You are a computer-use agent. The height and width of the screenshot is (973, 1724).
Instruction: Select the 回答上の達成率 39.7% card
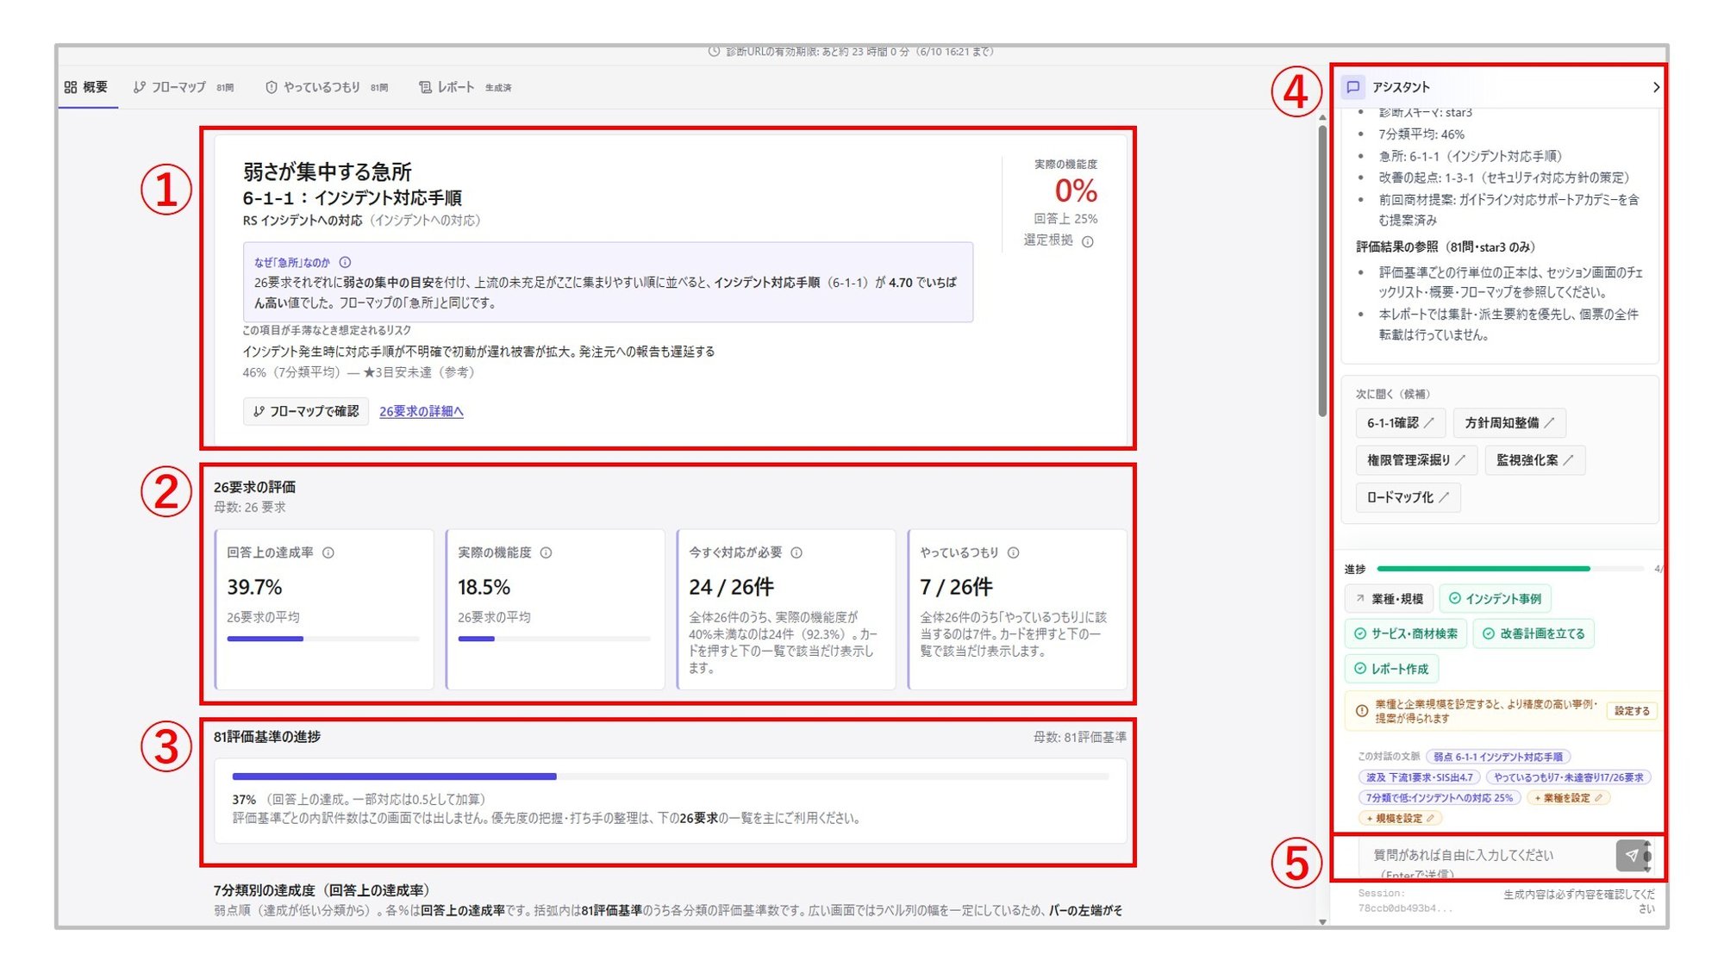(324, 609)
